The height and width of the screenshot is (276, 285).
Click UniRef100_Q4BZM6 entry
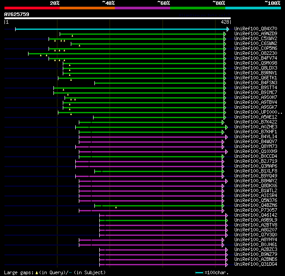pos(256,206)
